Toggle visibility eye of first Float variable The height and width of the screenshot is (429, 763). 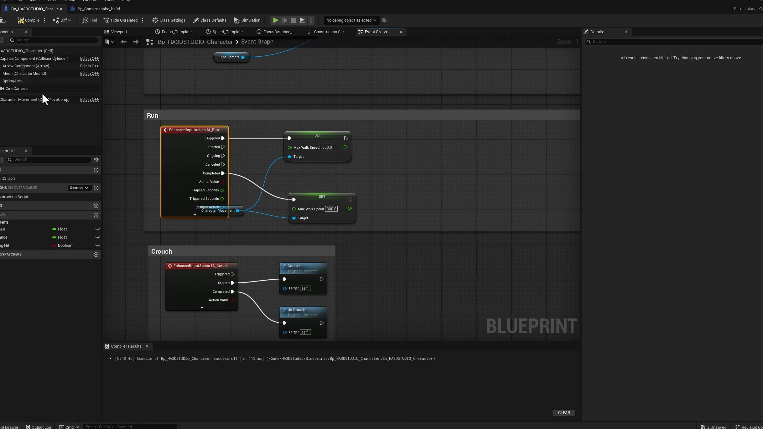tap(97, 229)
